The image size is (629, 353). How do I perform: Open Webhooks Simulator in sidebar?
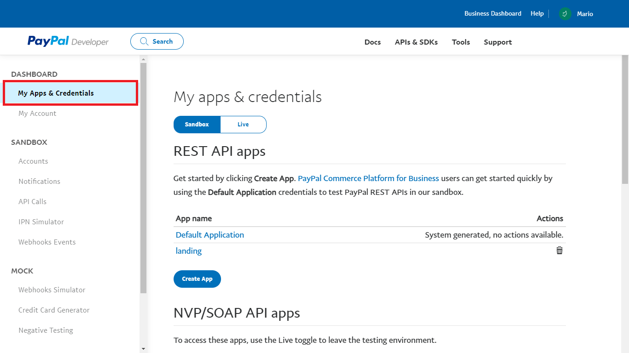click(52, 290)
